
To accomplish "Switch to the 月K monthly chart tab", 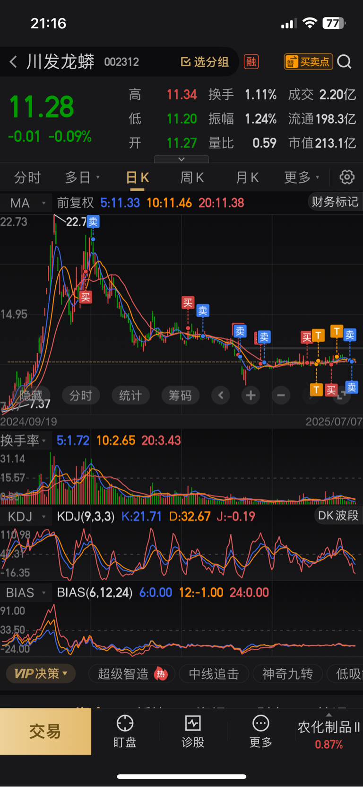I will tap(247, 177).
